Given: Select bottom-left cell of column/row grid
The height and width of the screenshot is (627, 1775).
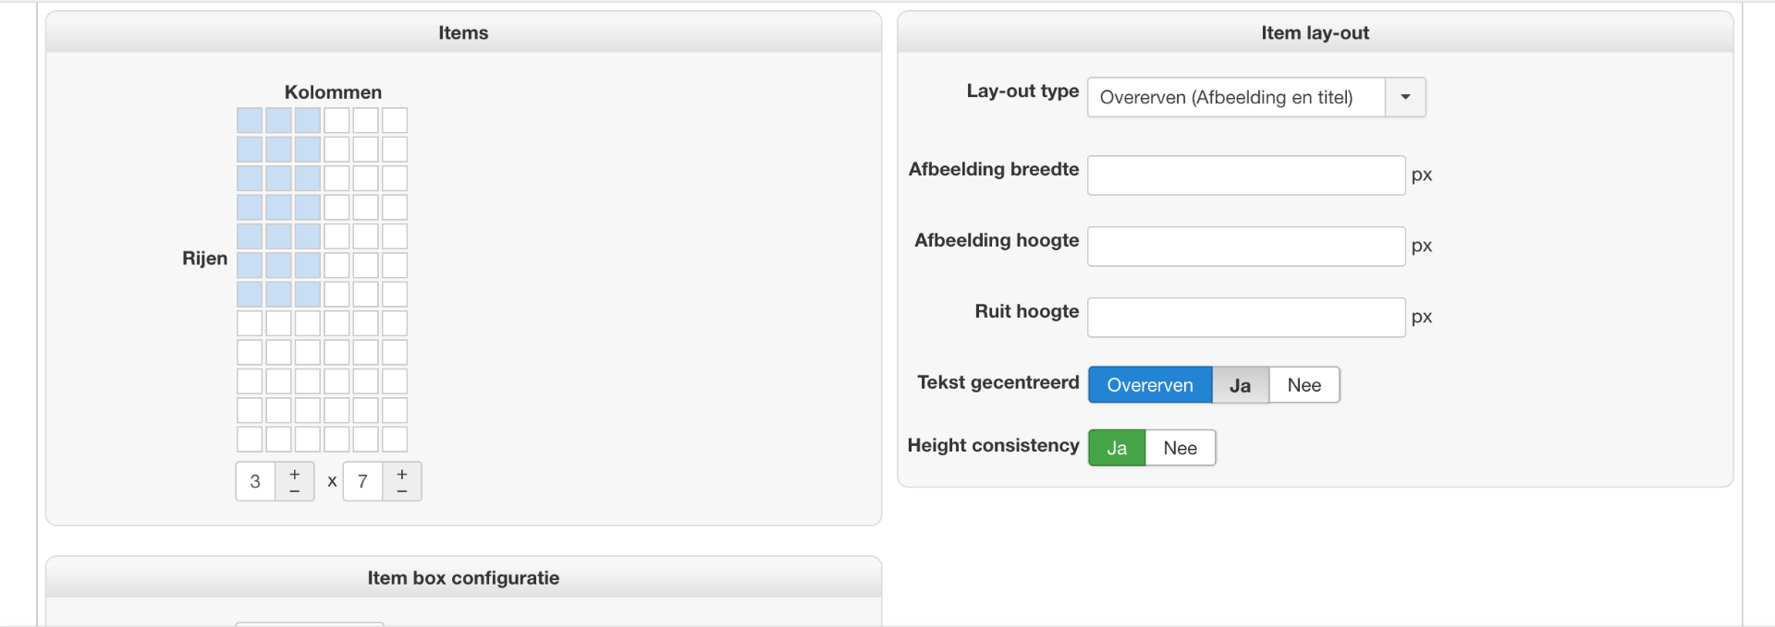Looking at the screenshot, I should (x=250, y=439).
